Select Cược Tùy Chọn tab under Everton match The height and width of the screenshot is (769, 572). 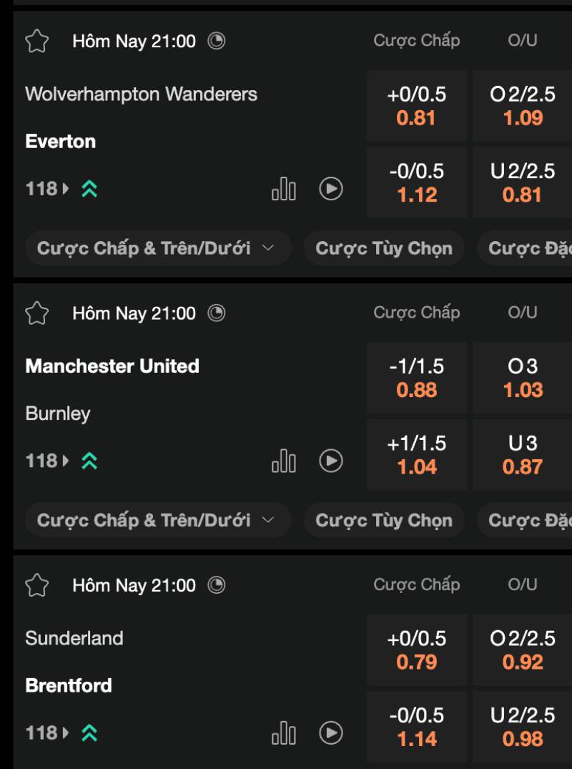coord(384,248)
